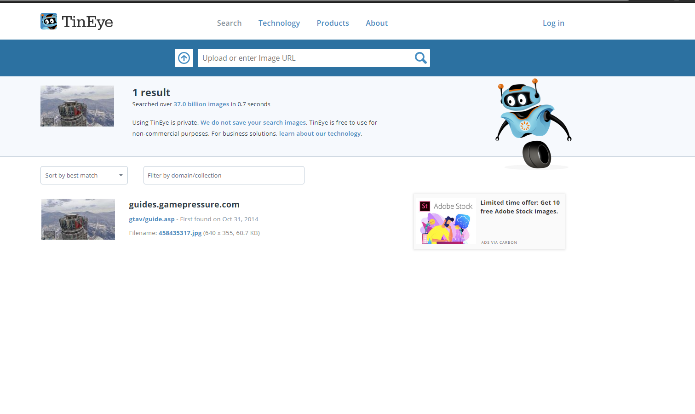Viewport: 695px width, 414px height.
Task: Open the Technology menu item
Action: 279,23
